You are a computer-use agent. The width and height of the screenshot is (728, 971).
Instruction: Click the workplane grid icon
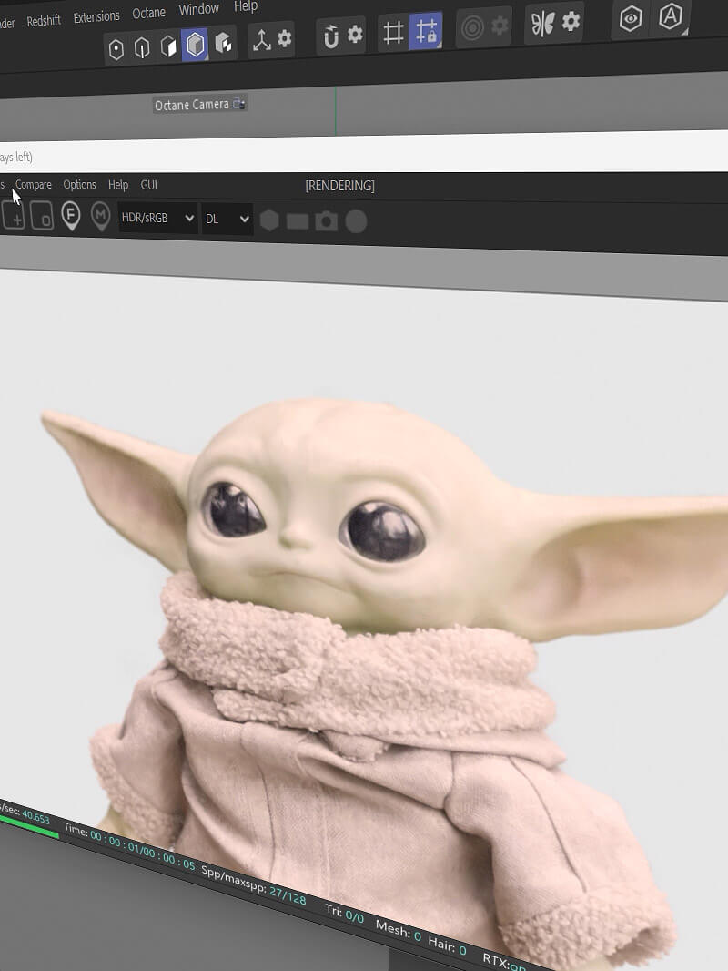click(x=393, y=32)
